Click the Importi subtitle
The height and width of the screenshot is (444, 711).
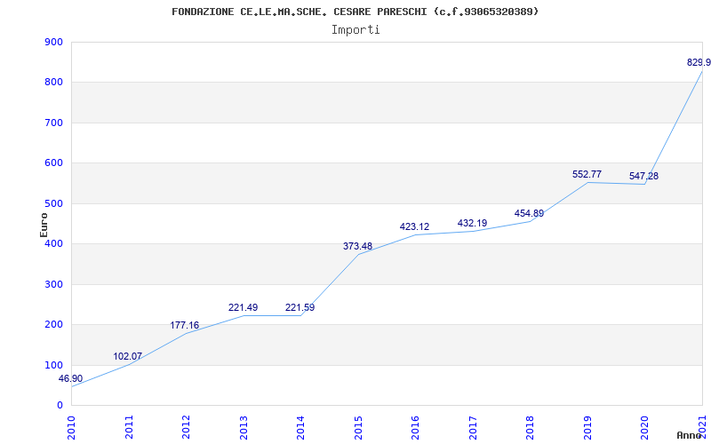tap(355, 30)
